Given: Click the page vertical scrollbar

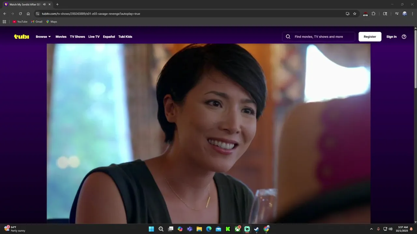Looking at the screenshot, I should coord(415,58).
